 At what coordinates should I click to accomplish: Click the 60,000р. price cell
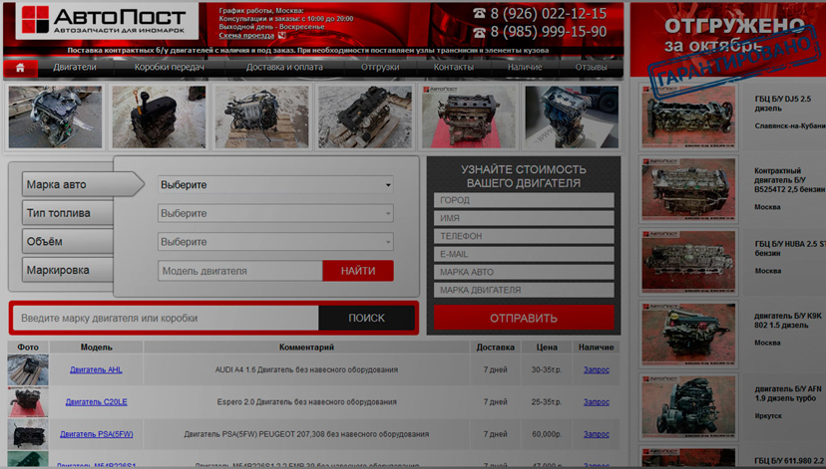(547, 434)
